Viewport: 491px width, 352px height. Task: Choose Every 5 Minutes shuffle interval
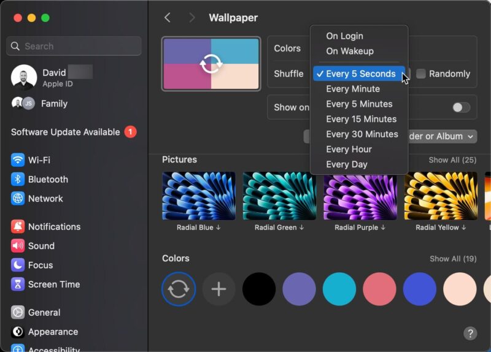point(359,104)
